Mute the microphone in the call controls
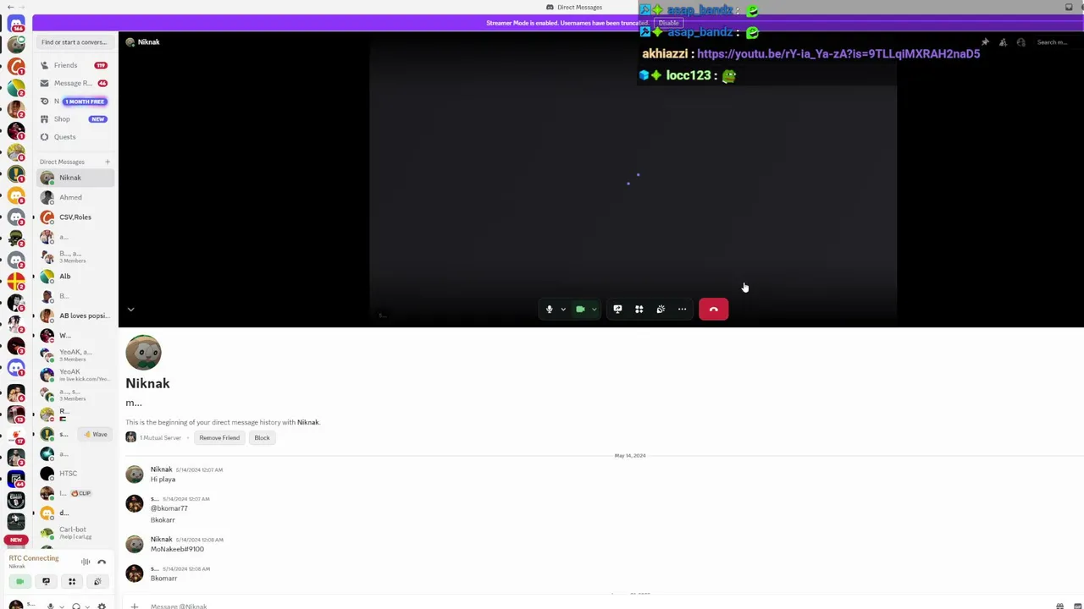 click(x=549, y=310)
